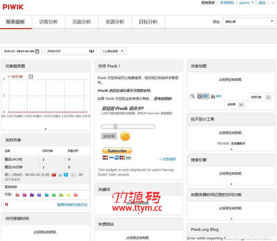277x241 pixels.
Task: Expand the footer arrow of 找不到小工具 widget
Action: tap(231, 149)
